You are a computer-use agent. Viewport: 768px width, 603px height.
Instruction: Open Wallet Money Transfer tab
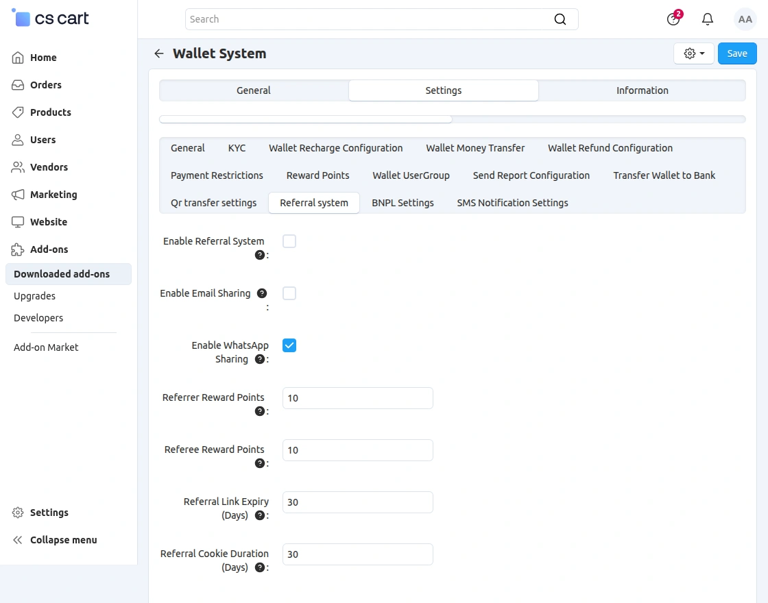click(475, 148)
